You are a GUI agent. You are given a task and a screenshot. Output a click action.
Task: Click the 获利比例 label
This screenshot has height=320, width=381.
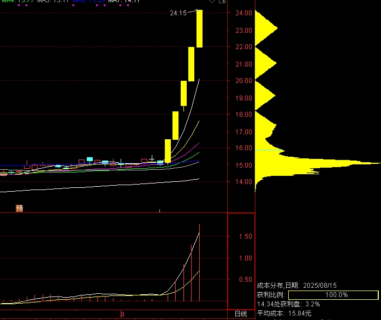271,295
